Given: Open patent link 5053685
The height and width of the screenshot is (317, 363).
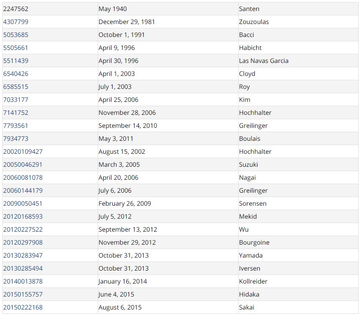Looking at the screenshot, I should pos(16,35).
